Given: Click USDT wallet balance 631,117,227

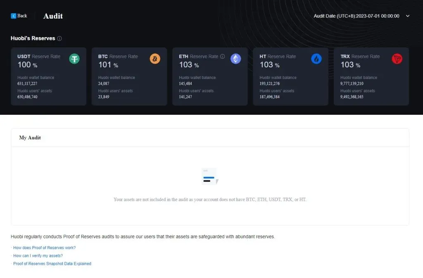Looking at the screenshot, I should (27, 83).
